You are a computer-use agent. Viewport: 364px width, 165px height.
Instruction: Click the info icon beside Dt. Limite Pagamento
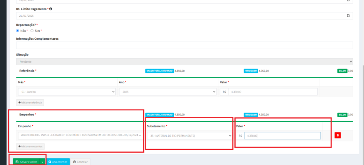pos(50,9)
